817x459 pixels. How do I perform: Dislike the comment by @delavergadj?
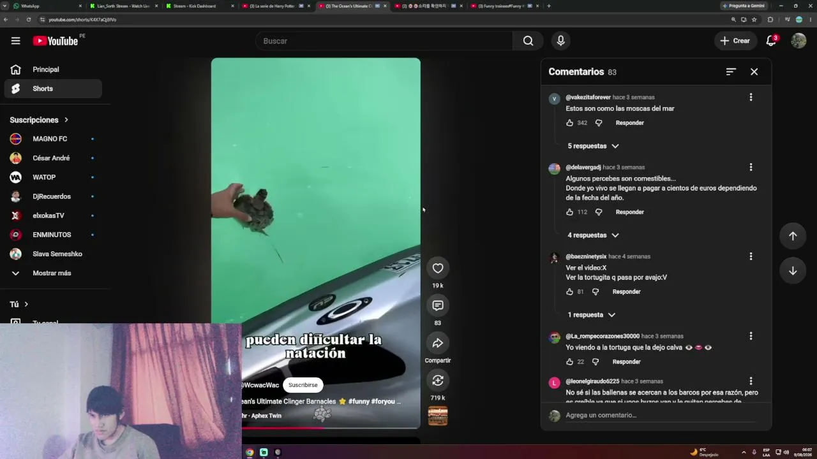[x=599, y=212]
